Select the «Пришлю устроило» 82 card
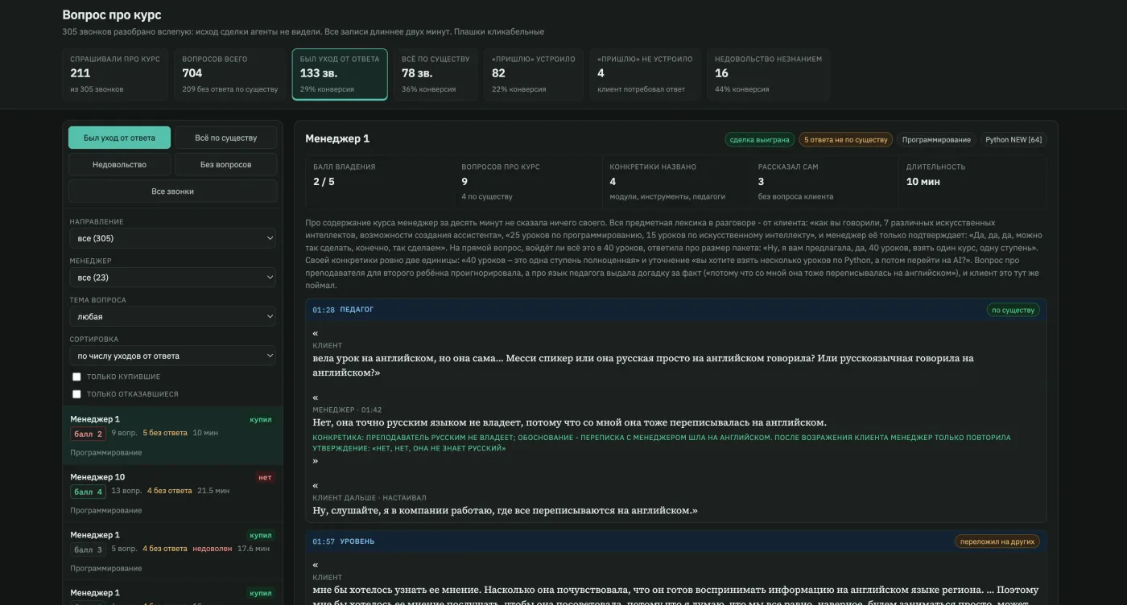 pyautogui.click(x=535, y=74)
